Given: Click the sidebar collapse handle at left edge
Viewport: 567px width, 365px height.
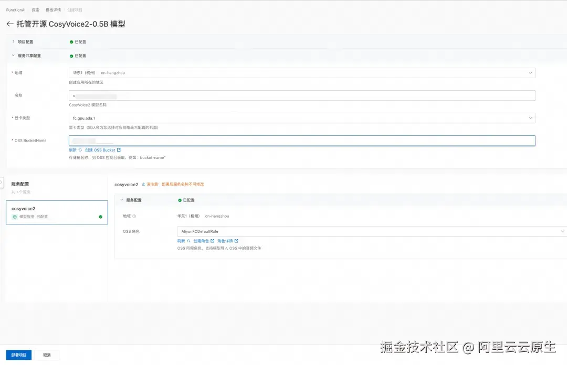Looking at the screenshot, I should 2,182.
